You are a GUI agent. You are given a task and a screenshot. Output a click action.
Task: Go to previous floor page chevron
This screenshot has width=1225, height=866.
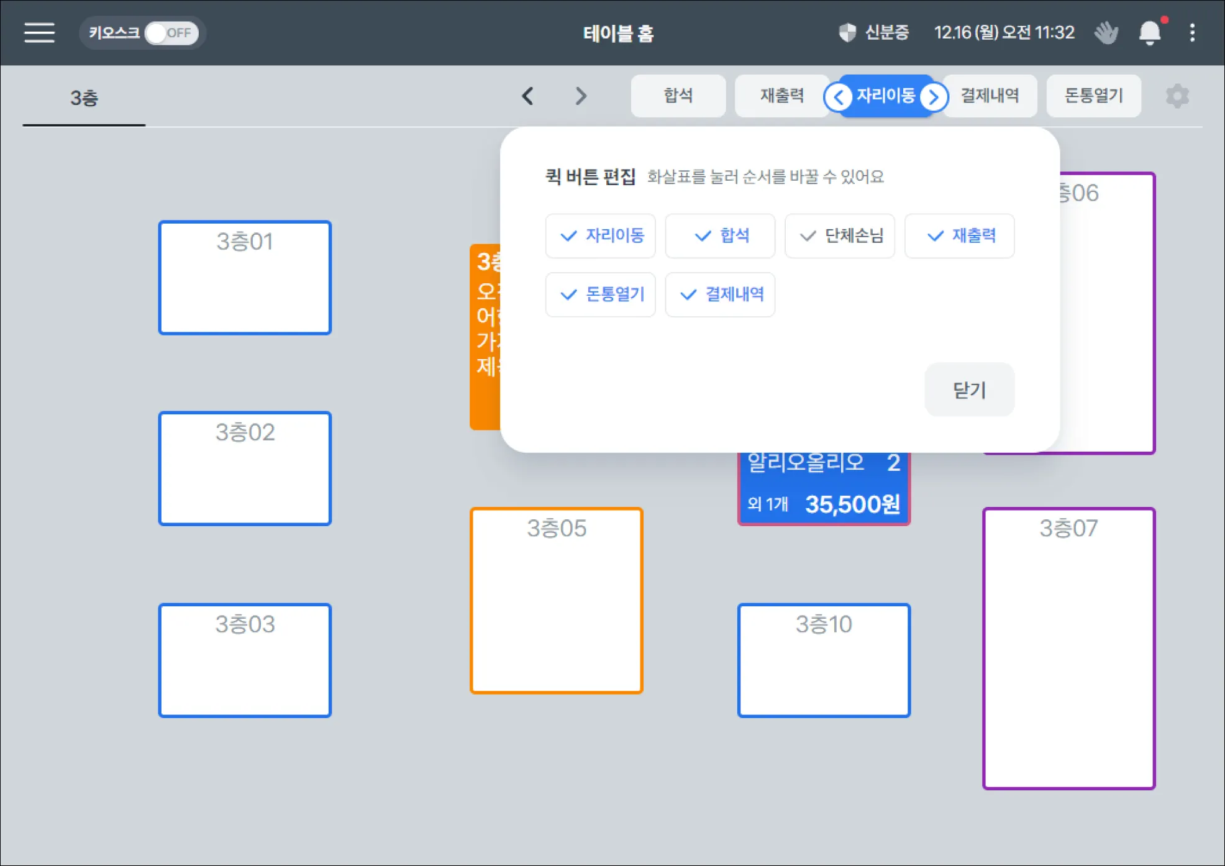(x=527, y=96)
